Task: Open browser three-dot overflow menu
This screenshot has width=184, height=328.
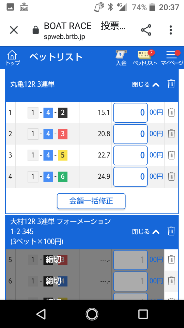Action: click(x=171, y=30)
